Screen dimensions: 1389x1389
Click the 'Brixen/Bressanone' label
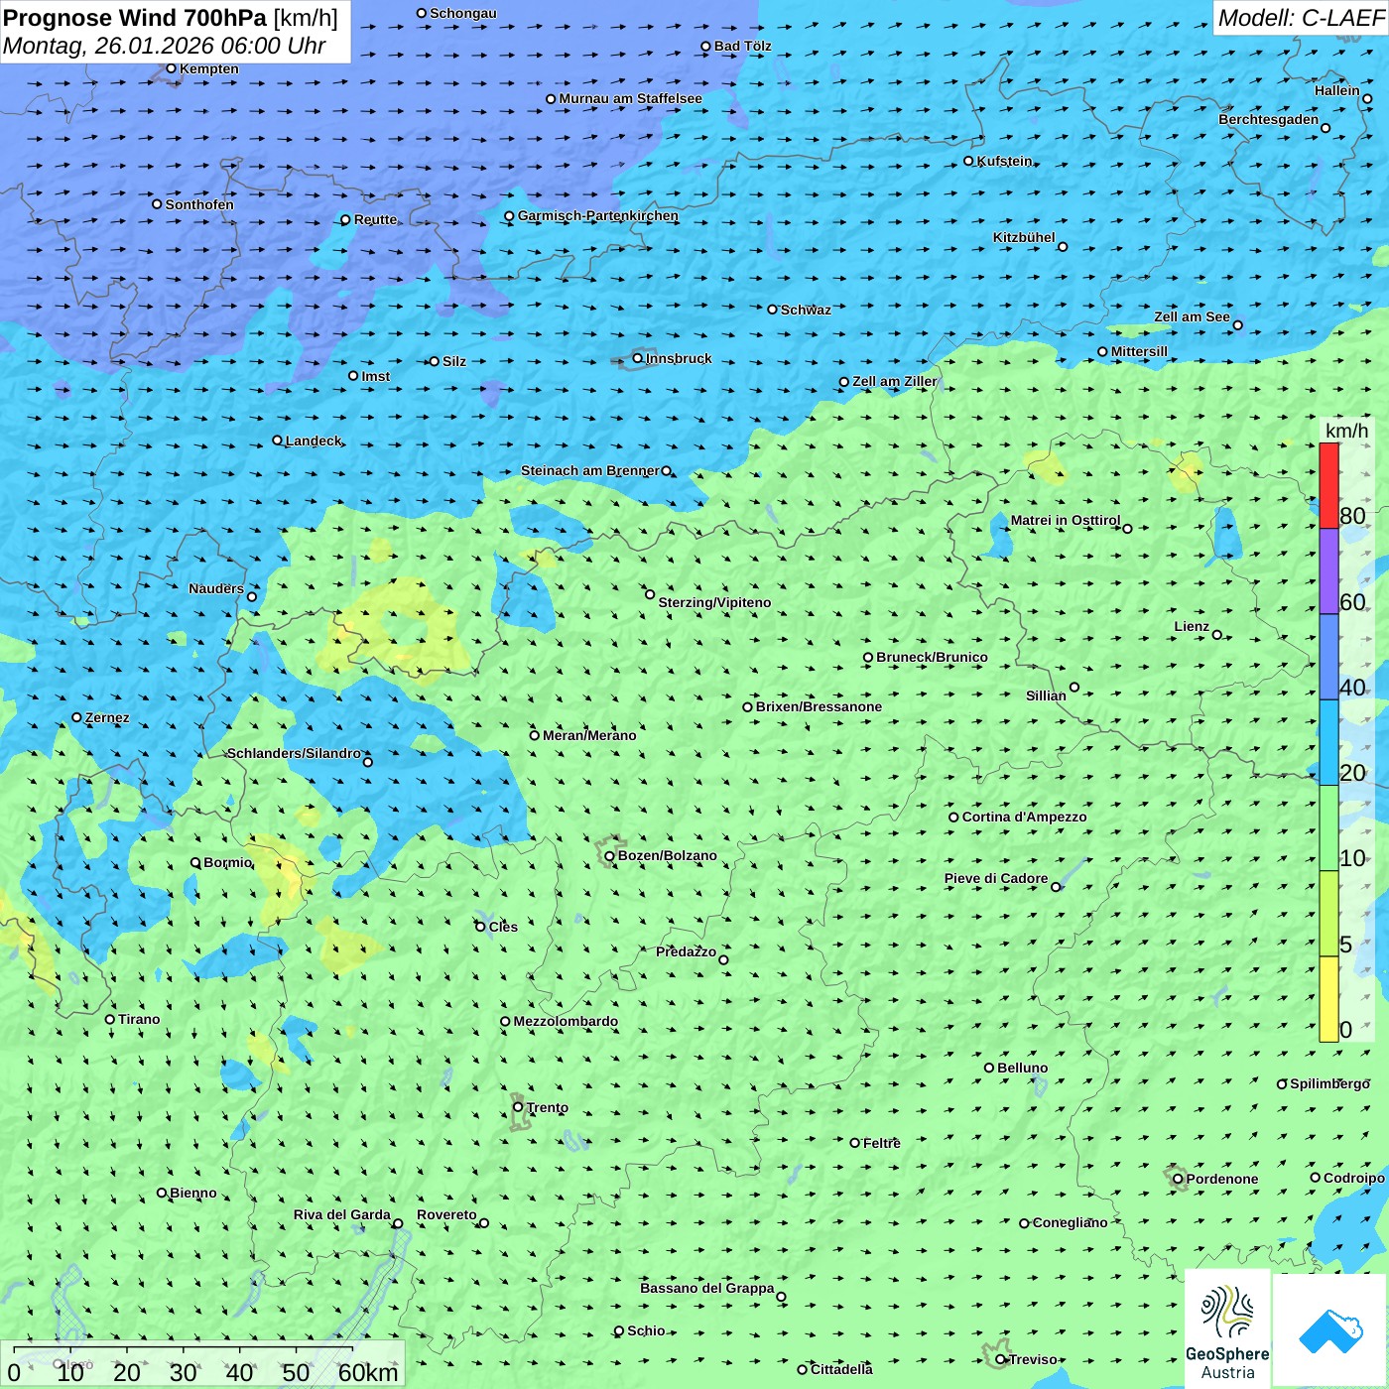tap(819, 706)
